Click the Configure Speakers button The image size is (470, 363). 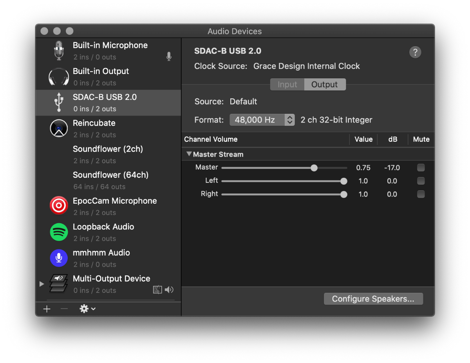pos(373,299)
